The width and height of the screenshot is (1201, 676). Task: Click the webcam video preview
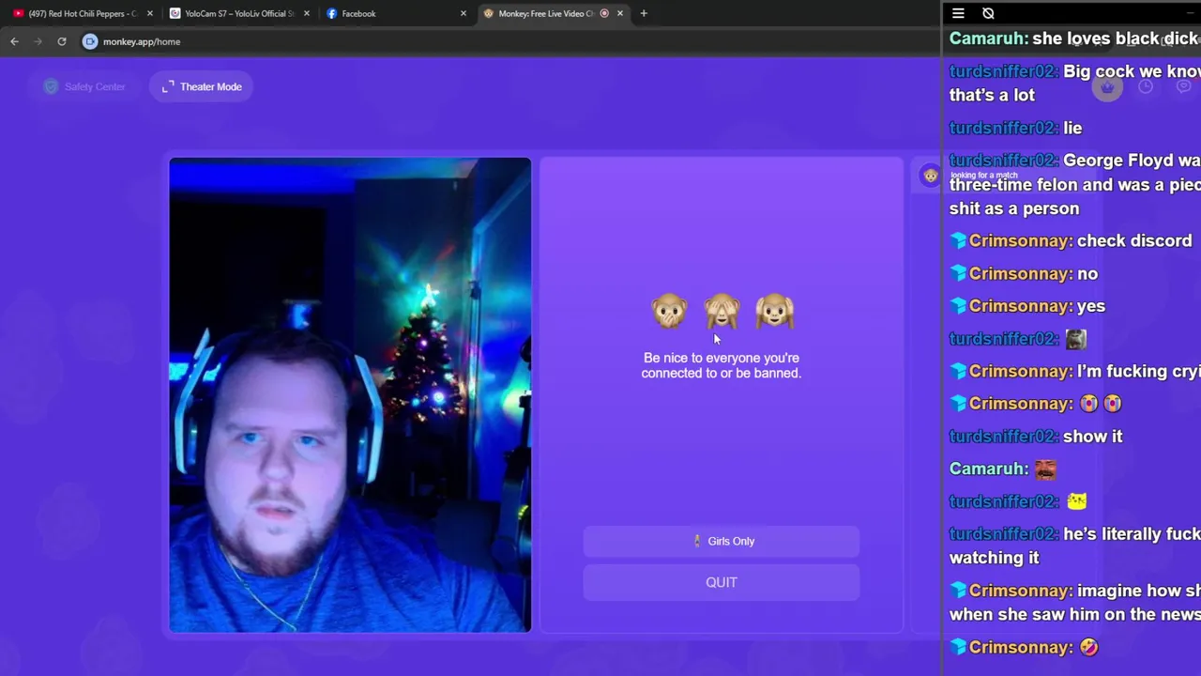[350, 394]
